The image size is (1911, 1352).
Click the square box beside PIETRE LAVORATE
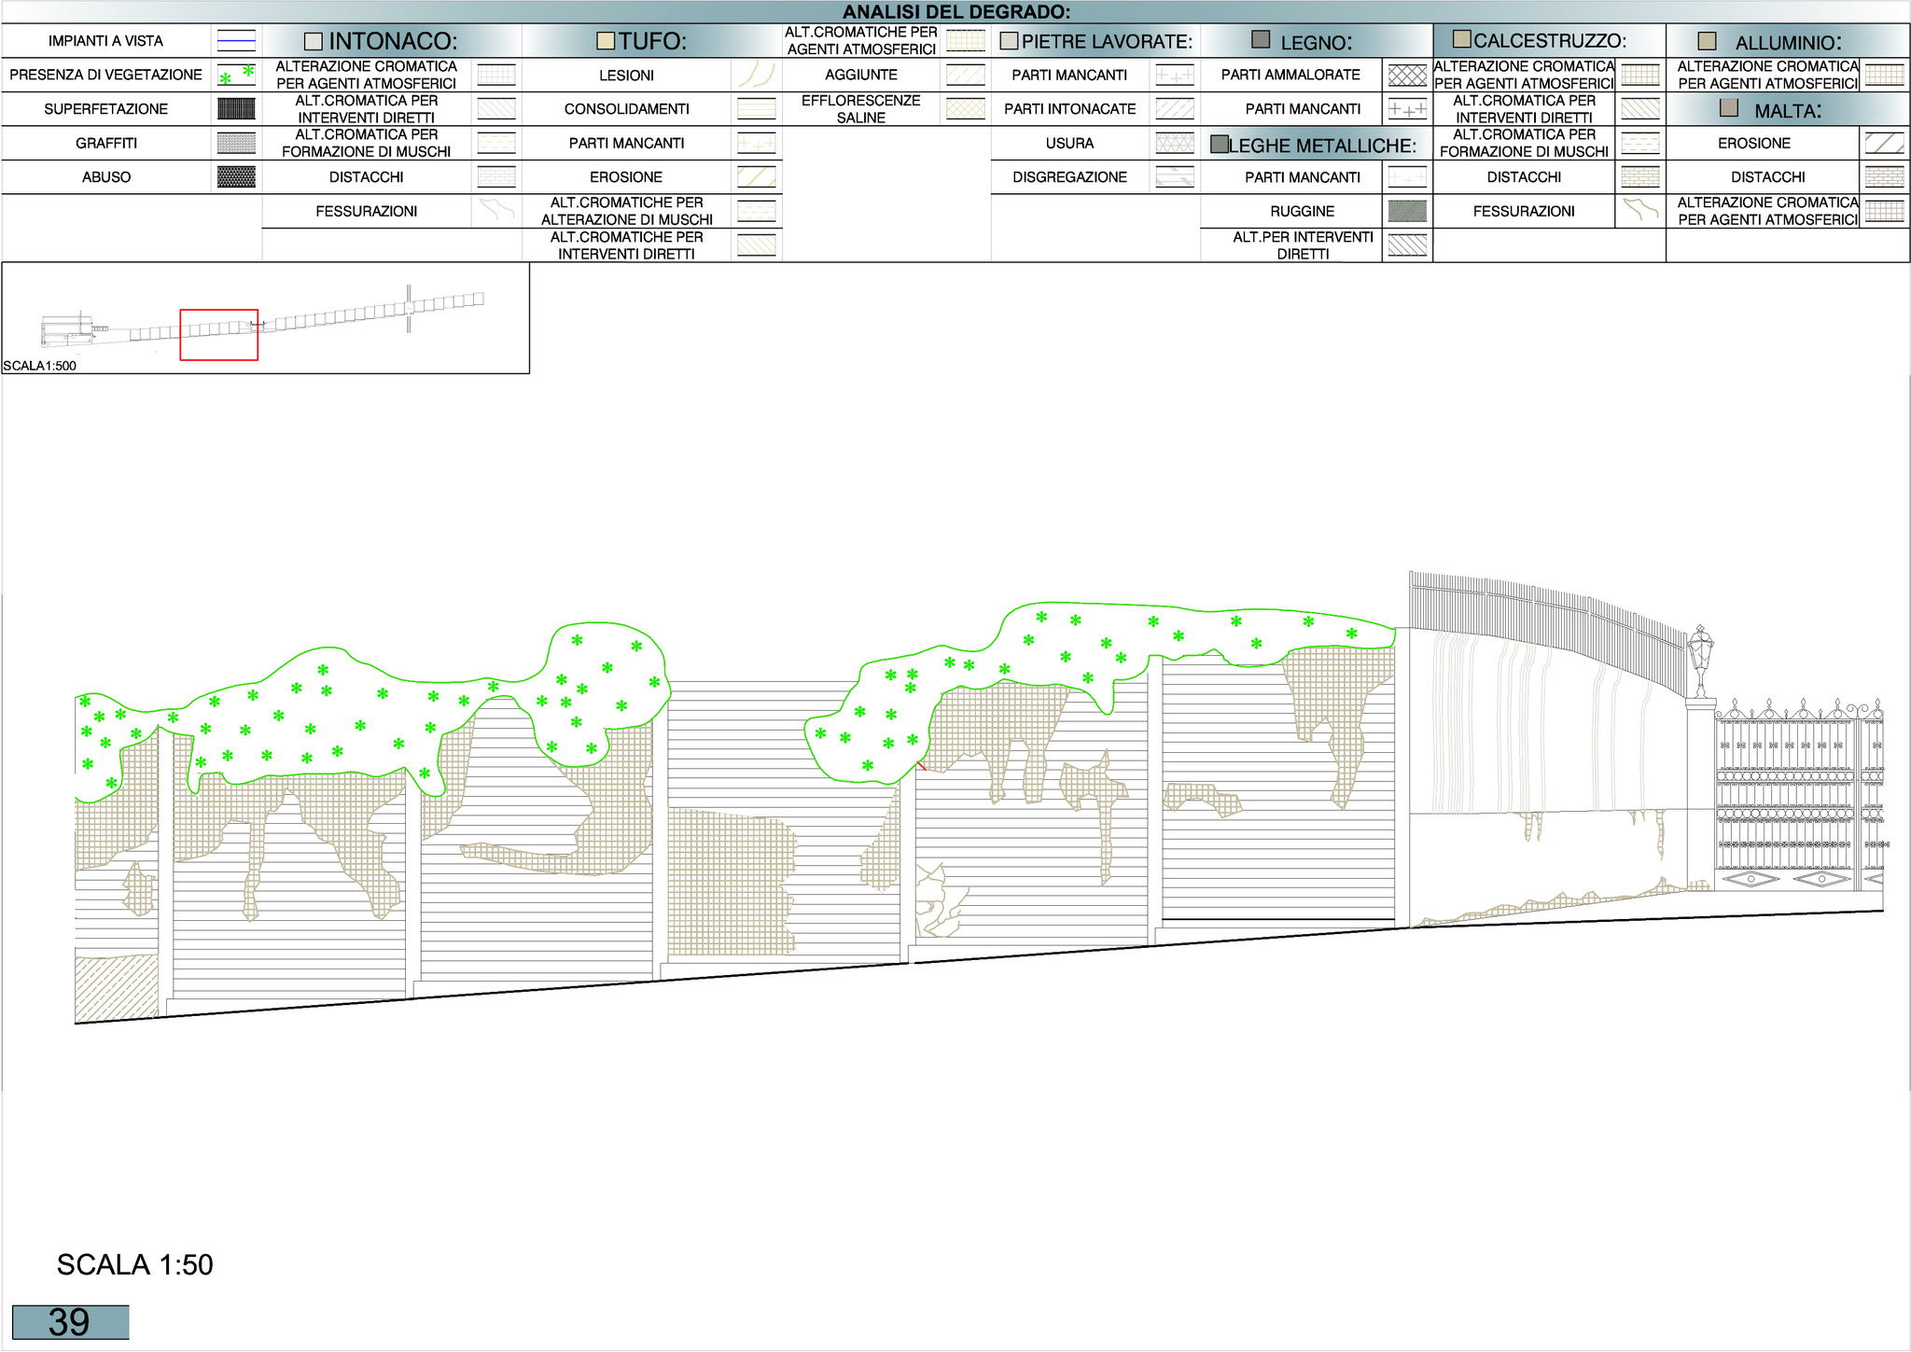pyautogui.click(x=1009, y=42)
